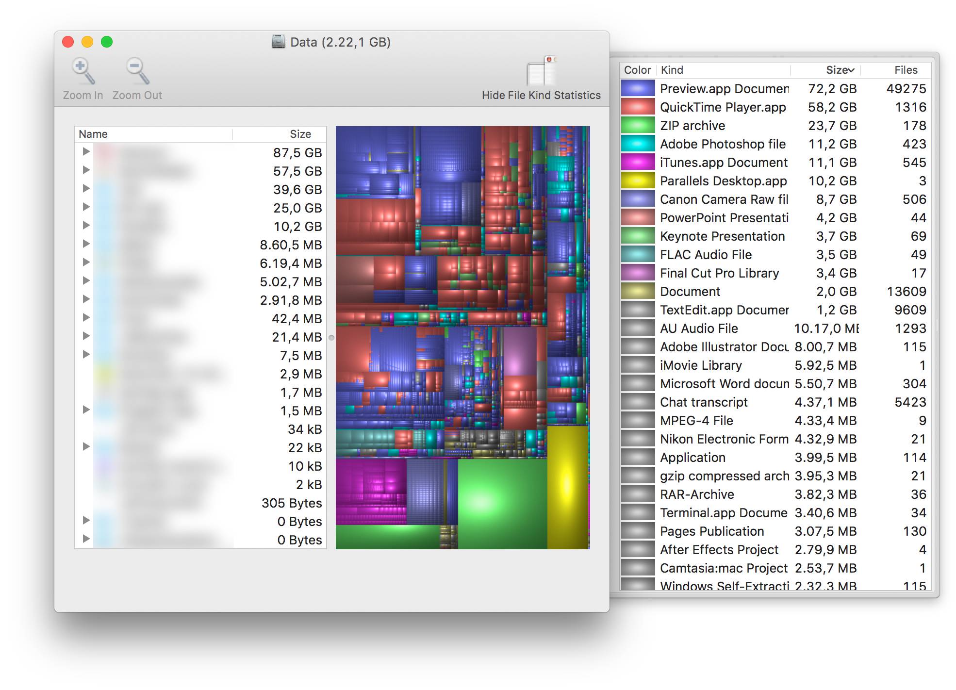The width and height of the screenshot is (956, 690).
Task: Select the Application kind row
Action: [x=775, y=457]
